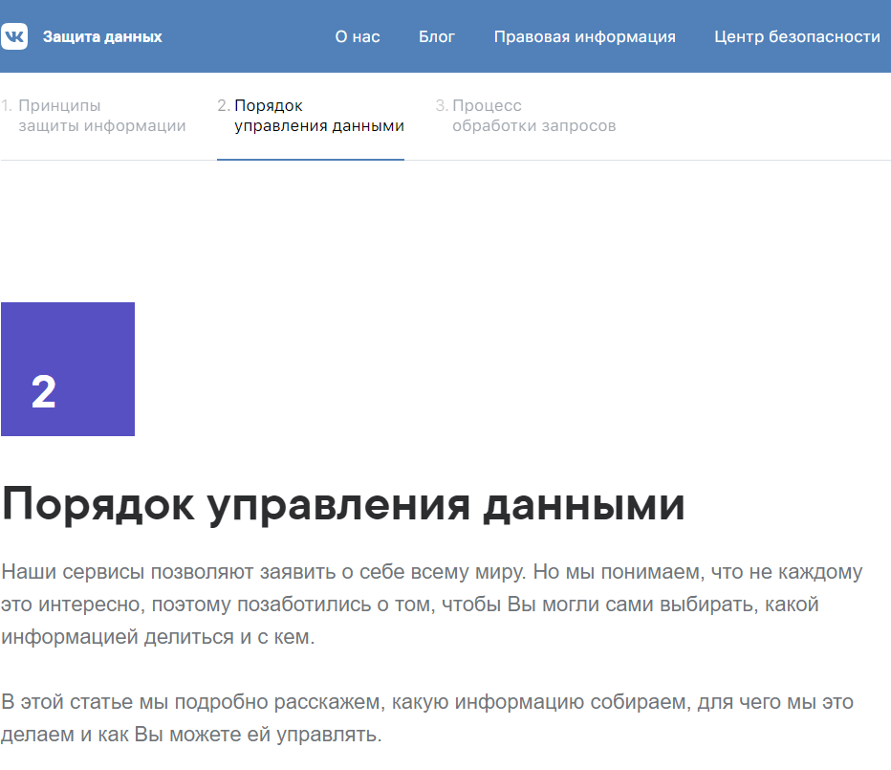This screenshot has height=770, width=891.
Task: Open the Защита данных home link
Action: 102,37
